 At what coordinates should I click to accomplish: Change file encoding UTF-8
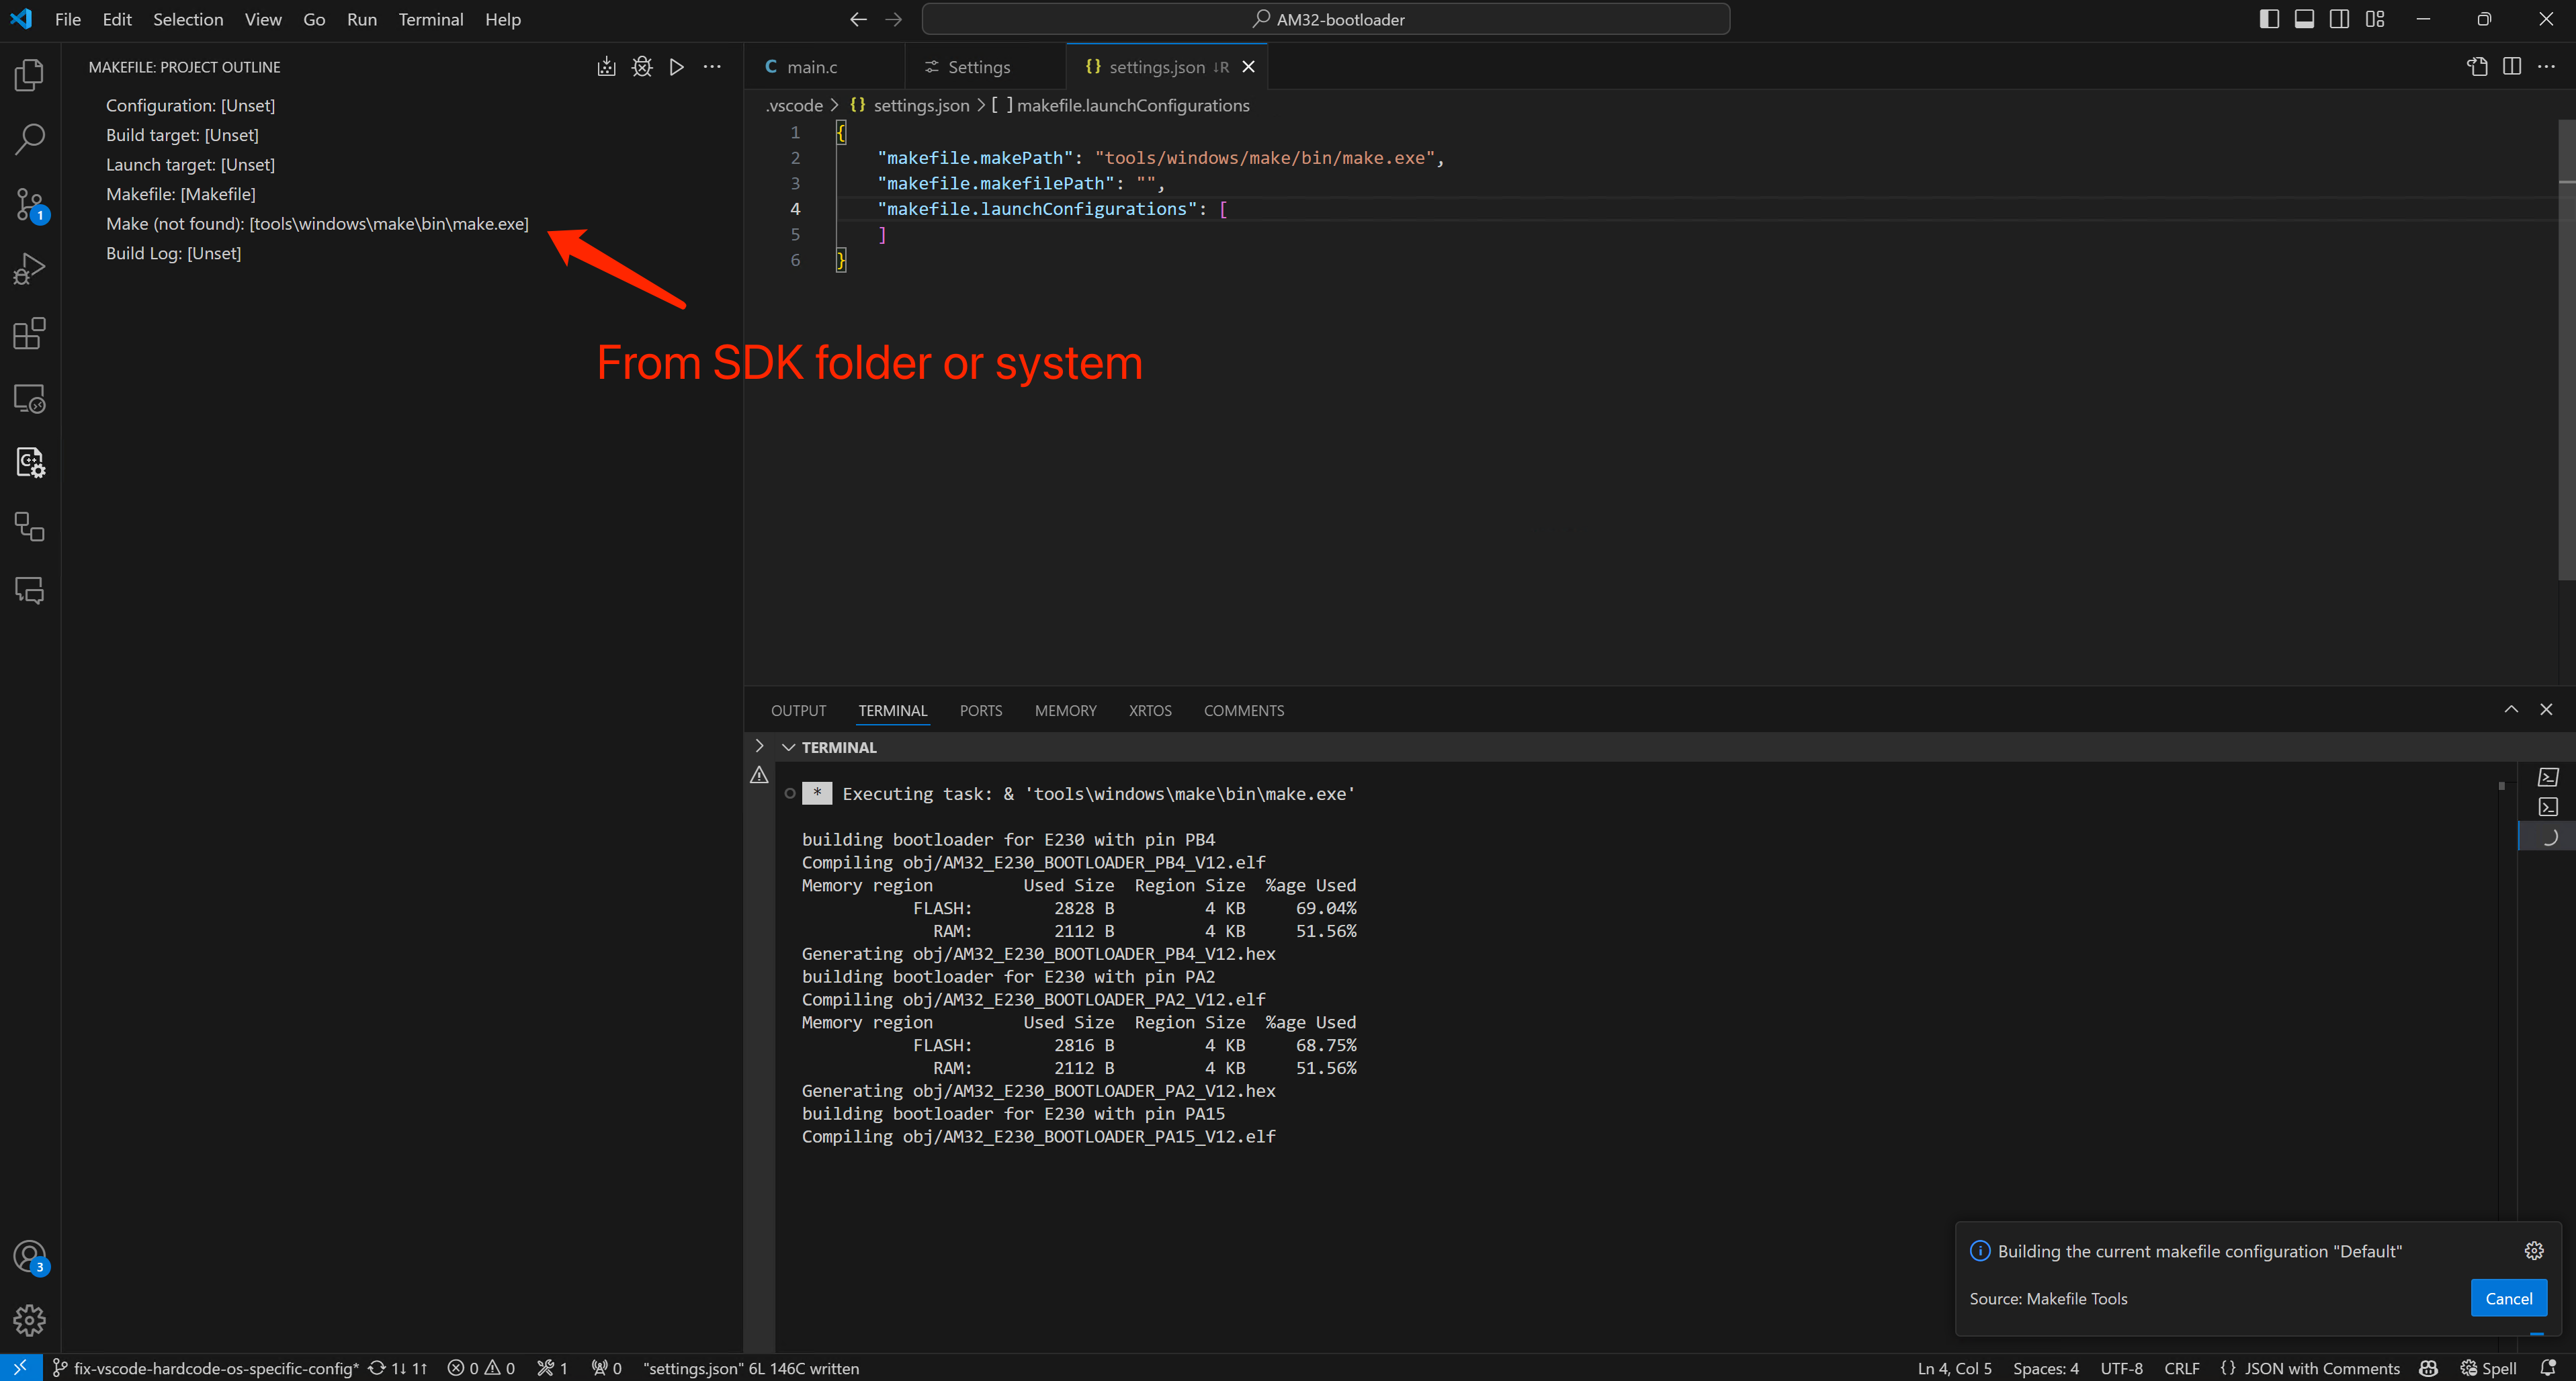click(2121, 1368)
